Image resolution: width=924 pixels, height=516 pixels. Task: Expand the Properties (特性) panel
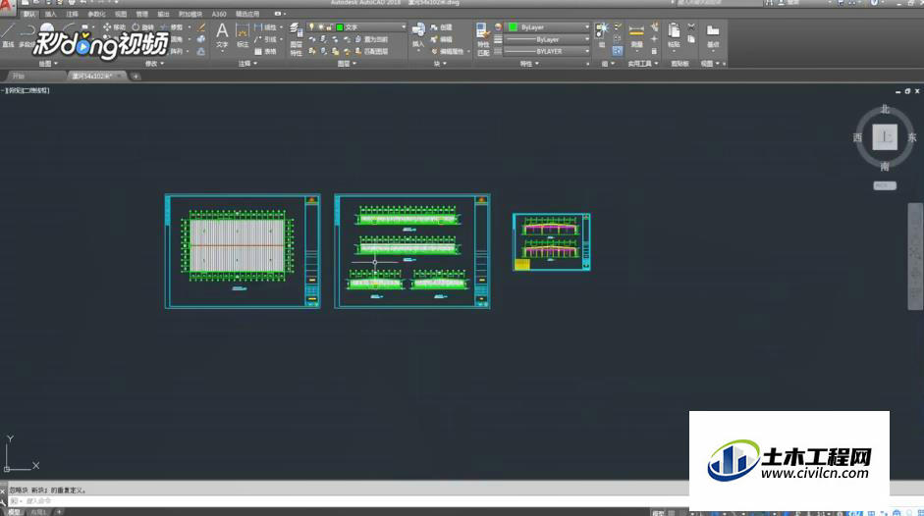pyautogui.click(x=529, y=64)
